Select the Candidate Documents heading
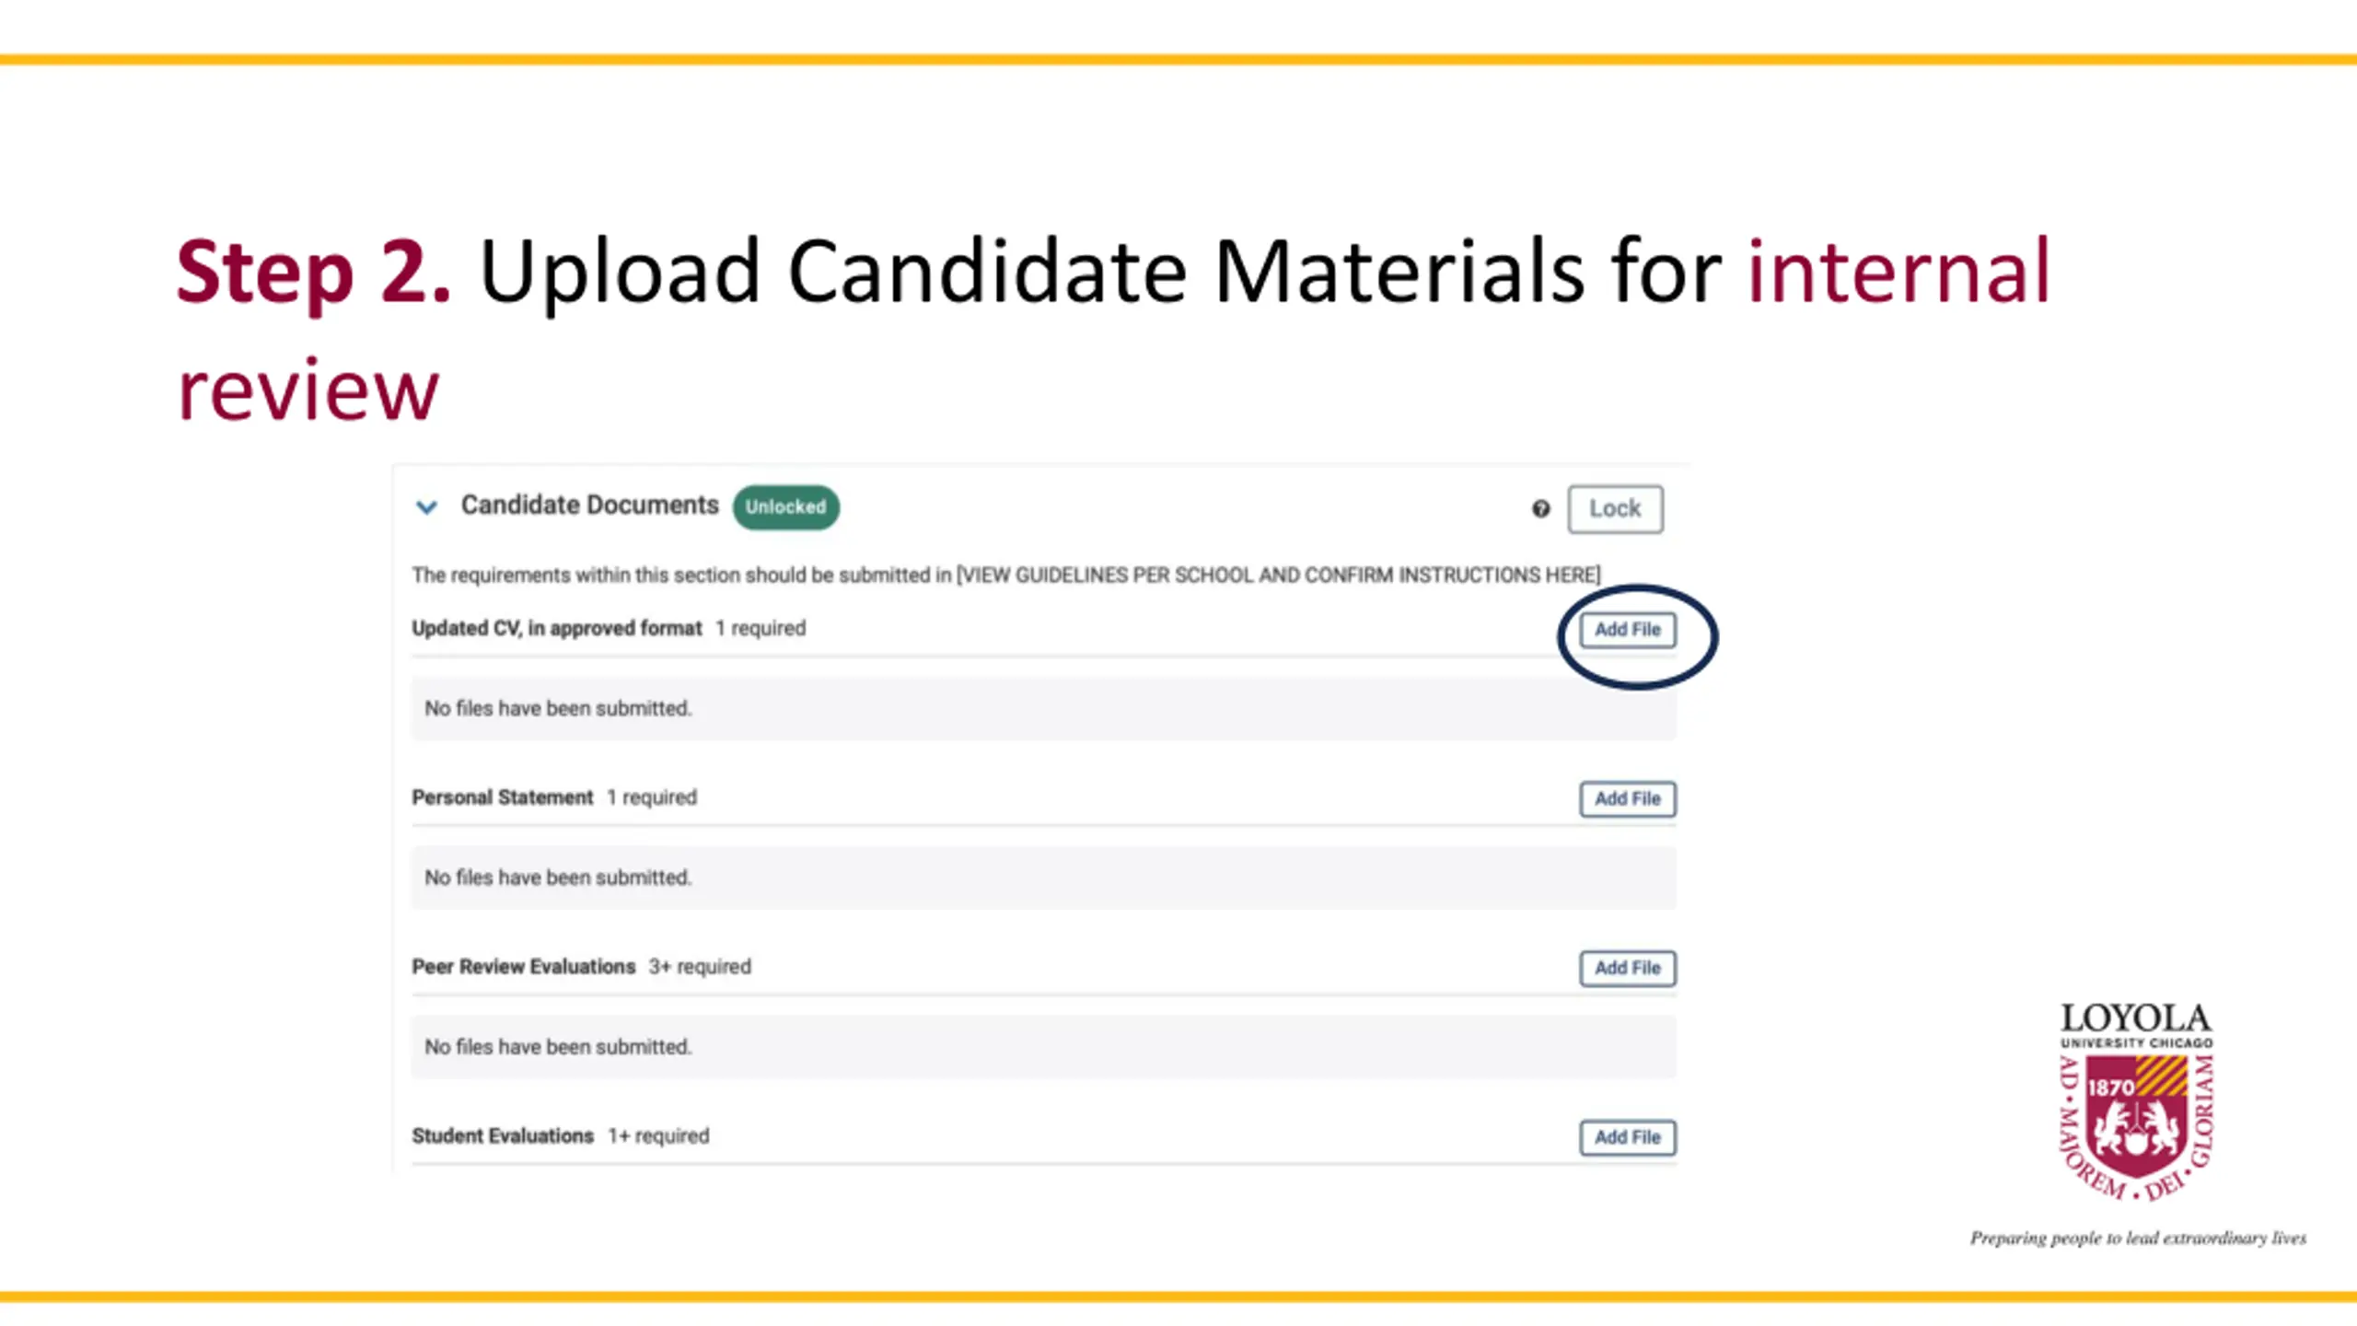Viewport: 2357px width, 1326px height. tap(589, 506)
